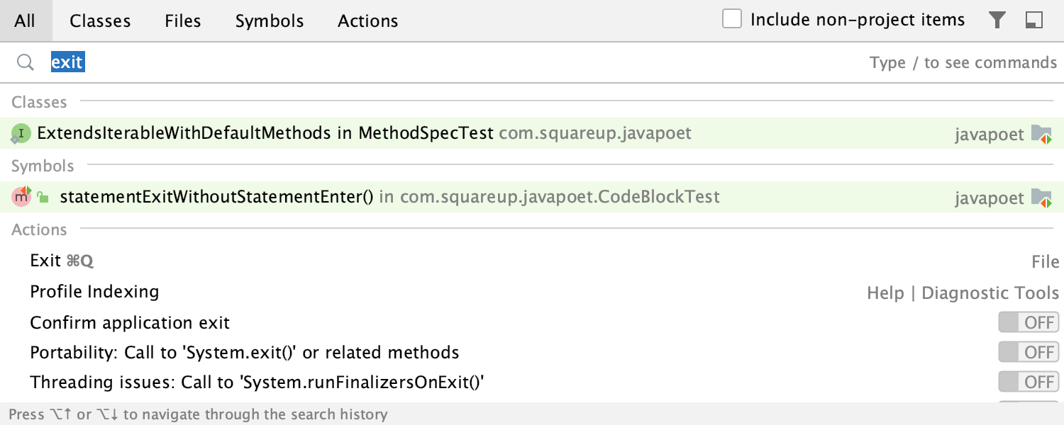Screen dimensions: 1064x425
Task: Toggle the Threading issues runFinalizersOnExit switch
Action: (1028, 382)
